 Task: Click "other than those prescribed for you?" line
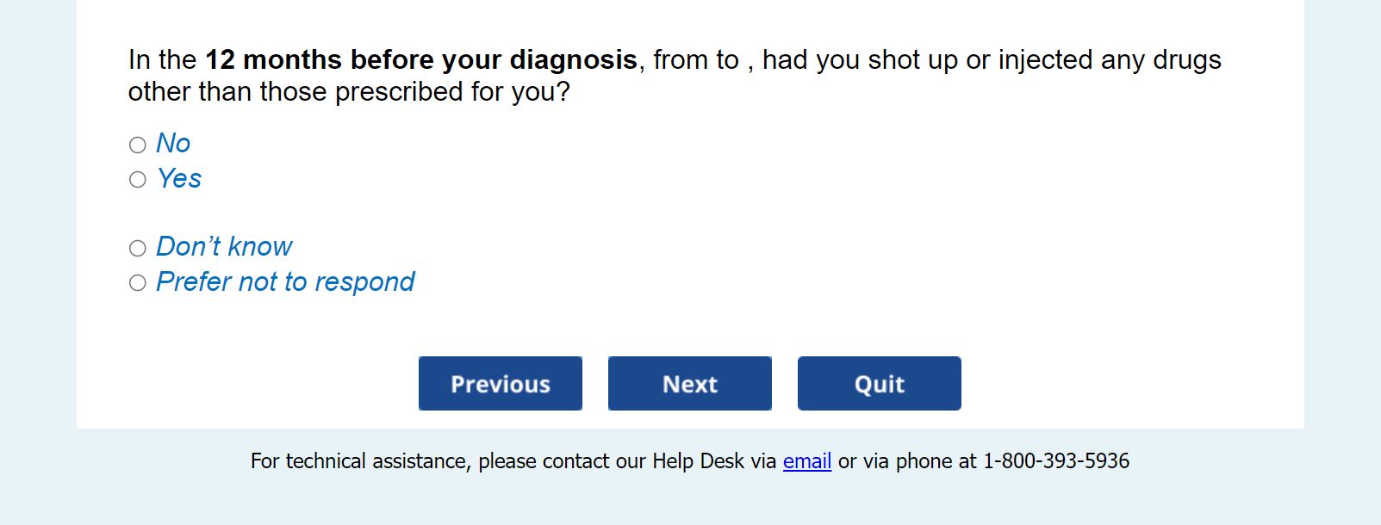coord(349,92)
